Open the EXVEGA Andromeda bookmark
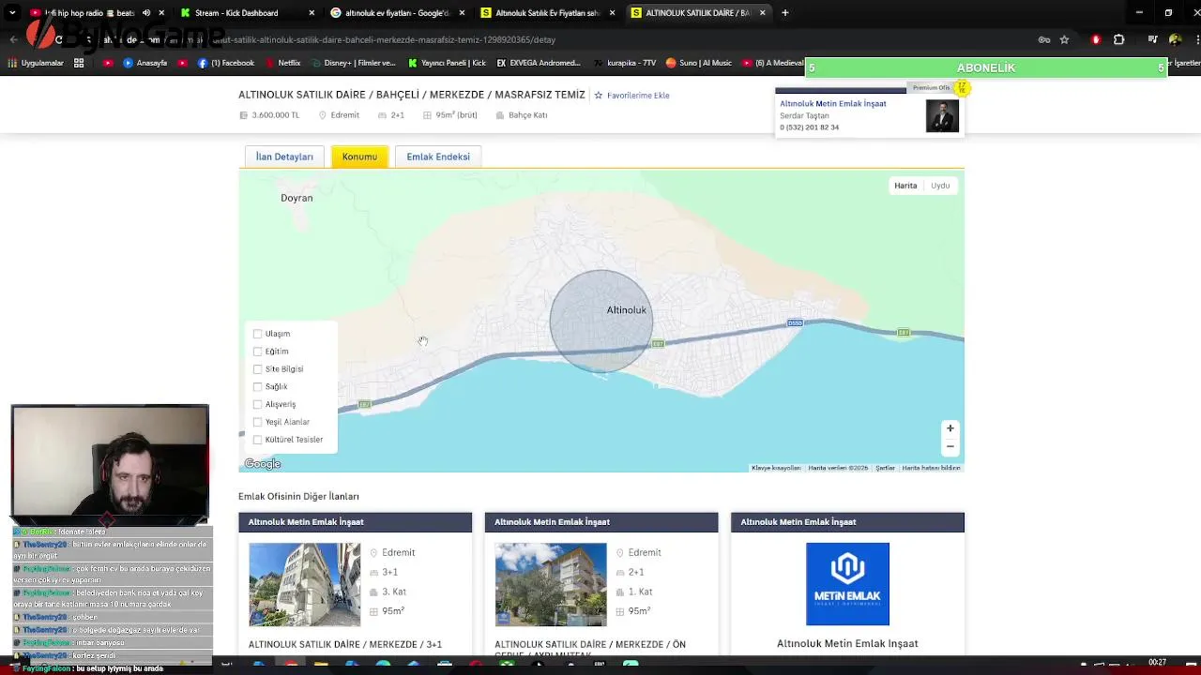1201x675 pixels. click(539, 63)
